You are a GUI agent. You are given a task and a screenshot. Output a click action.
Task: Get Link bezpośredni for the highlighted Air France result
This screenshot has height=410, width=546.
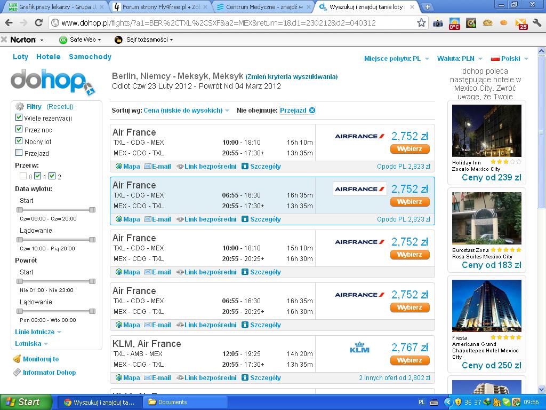point(206,219)
